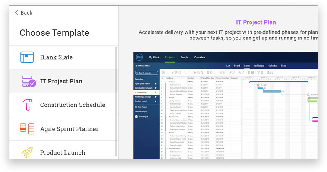This screenshot has width=327, height=172.
Task: Click the add task plus icon in preview toolbar
Action: pos(163,73)
